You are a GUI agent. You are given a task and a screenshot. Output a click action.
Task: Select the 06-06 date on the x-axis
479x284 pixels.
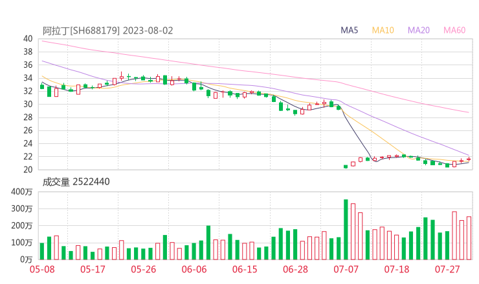coord(194,269)
